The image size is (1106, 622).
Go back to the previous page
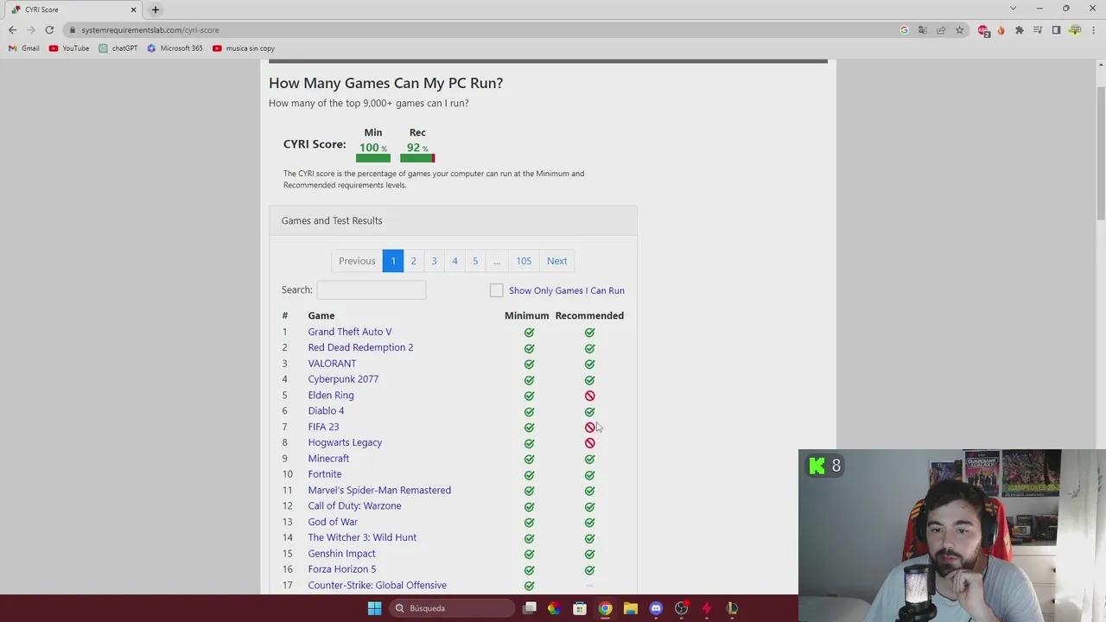[12, 30]
